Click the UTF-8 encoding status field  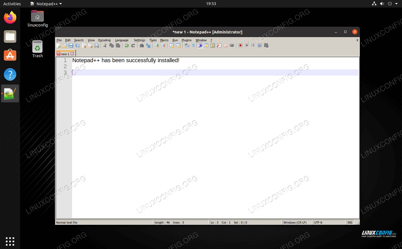coord(329,223)
